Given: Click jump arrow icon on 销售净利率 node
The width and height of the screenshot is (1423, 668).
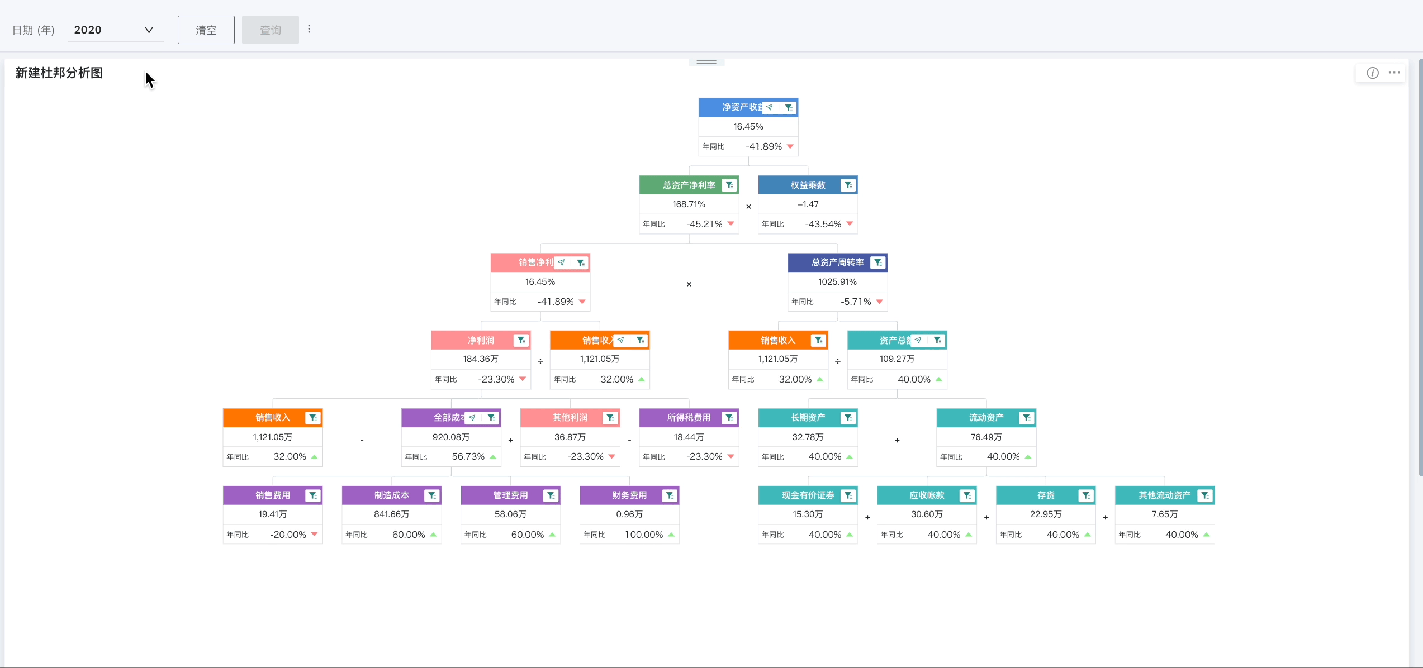Looking at the screenshot, I should click(562, 263).
